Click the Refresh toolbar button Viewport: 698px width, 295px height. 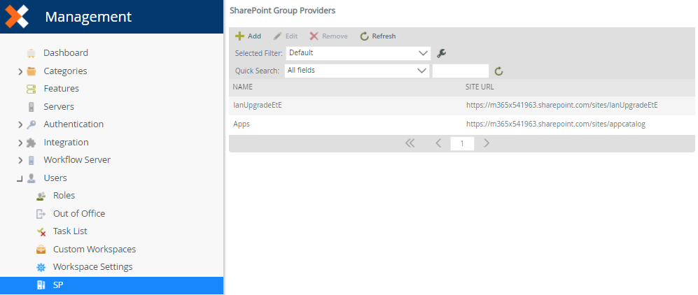tap(378, 36)
